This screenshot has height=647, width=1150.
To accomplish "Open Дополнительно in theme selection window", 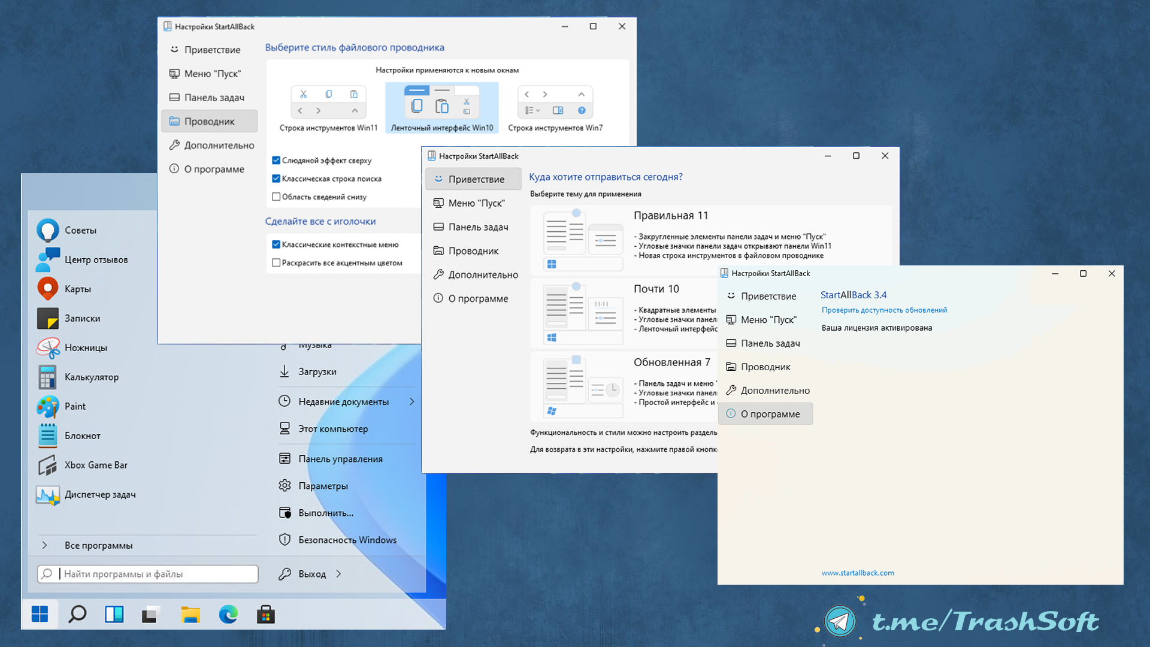I will click(x=473, y=275).
